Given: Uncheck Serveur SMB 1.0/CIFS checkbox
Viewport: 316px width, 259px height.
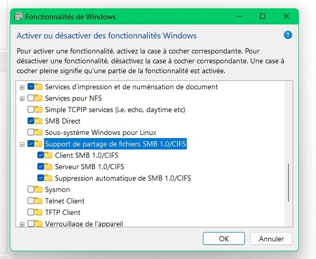Looking at the screenshot, I should (42, 167).
